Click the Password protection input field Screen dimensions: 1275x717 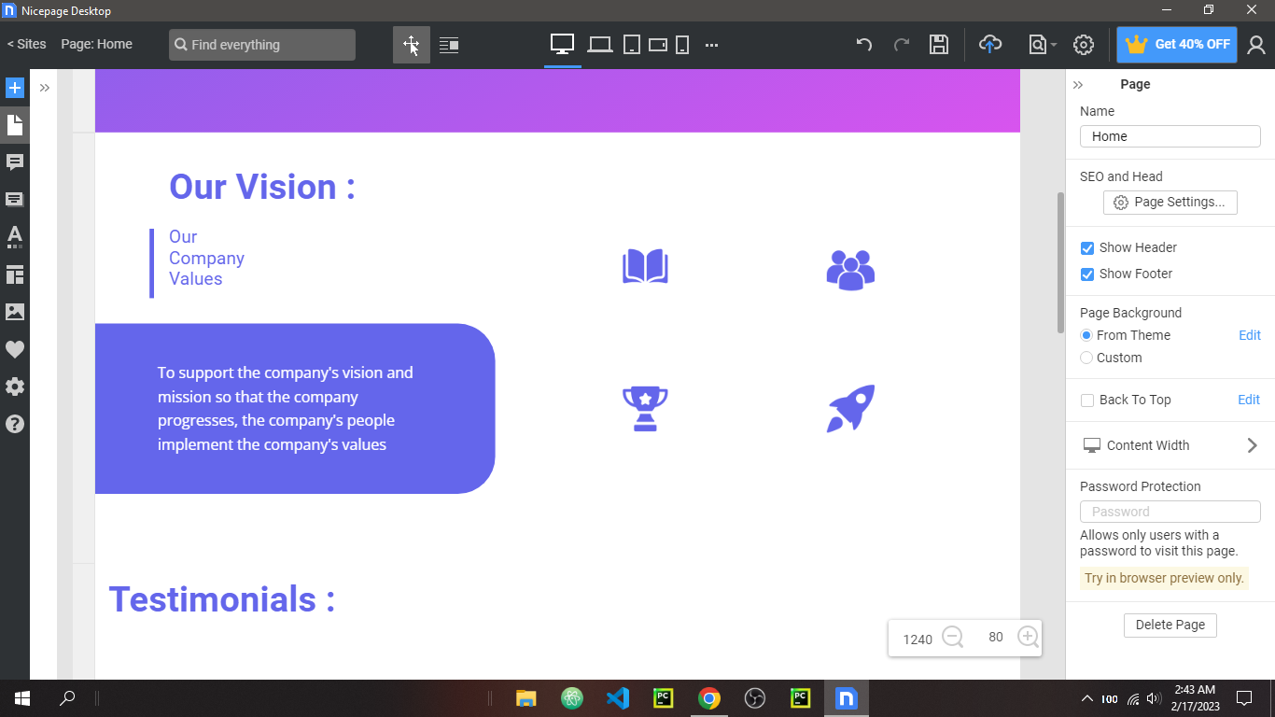(x=1170, y=511)
